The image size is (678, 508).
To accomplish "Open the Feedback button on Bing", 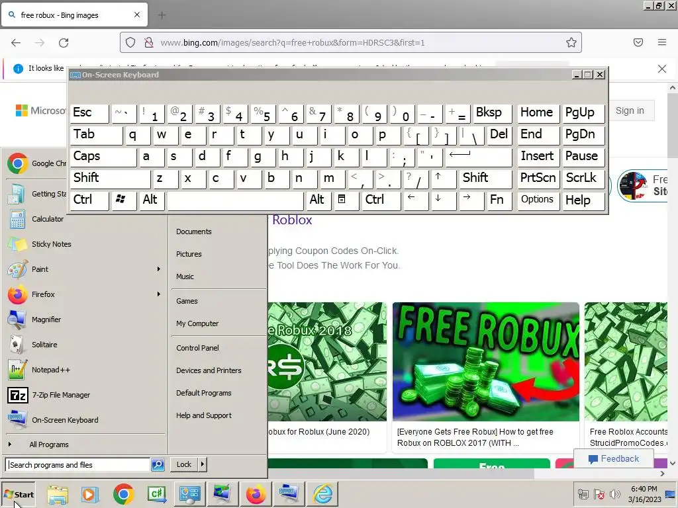I will [614, 458].
